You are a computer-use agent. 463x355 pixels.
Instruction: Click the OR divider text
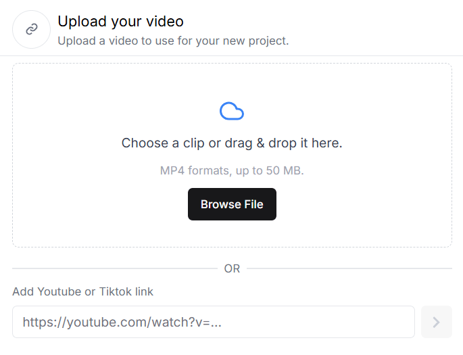pyautogui.click(x=232, y=268)
